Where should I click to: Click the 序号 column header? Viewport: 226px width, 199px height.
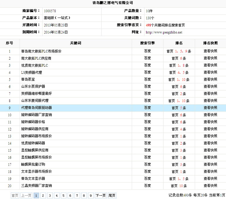point(9,43)
